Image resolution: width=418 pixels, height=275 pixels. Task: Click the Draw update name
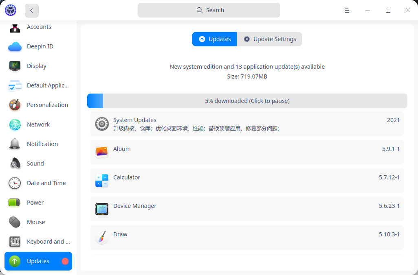click(120, 234)
